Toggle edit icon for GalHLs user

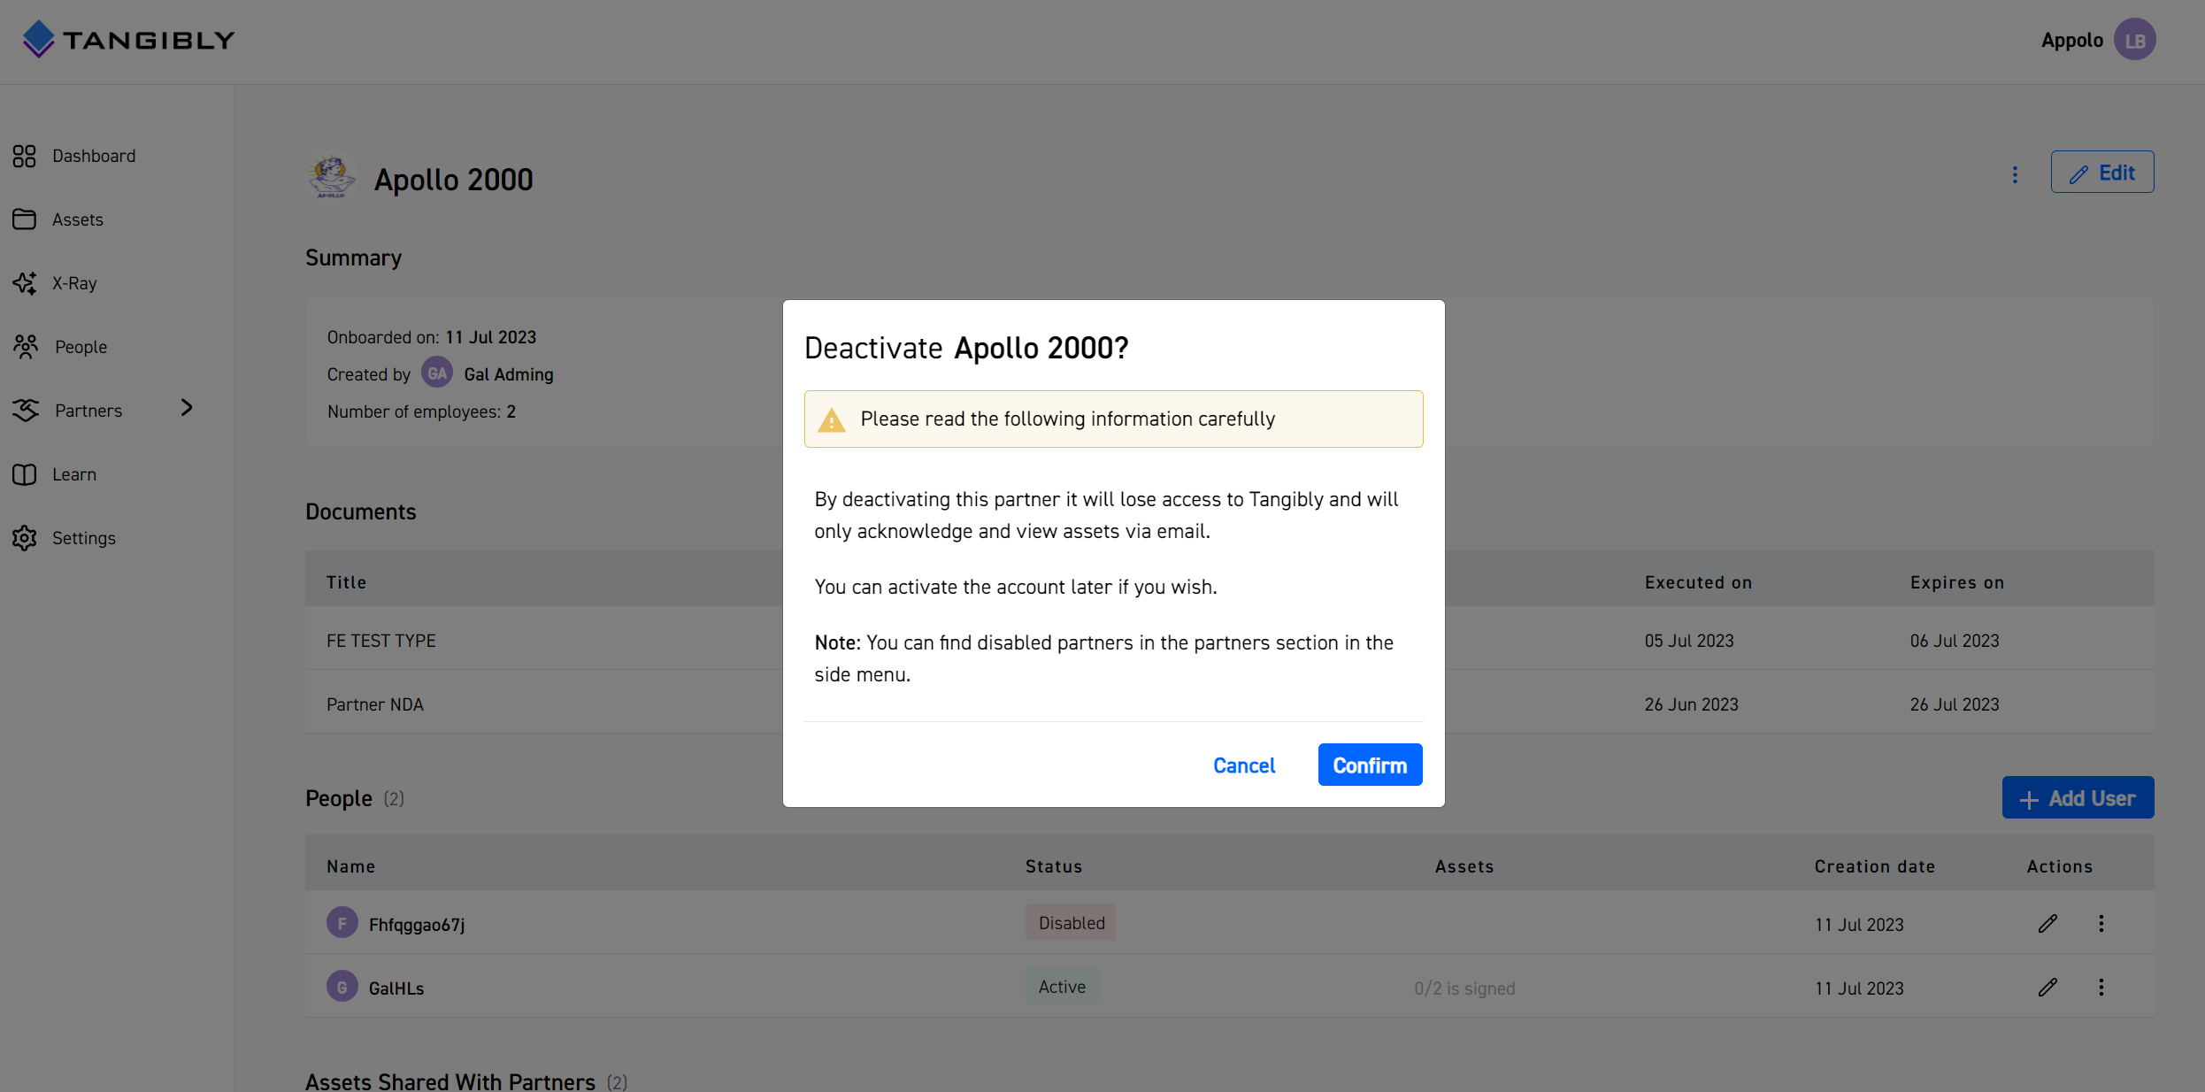click(x=2047, y=985)
